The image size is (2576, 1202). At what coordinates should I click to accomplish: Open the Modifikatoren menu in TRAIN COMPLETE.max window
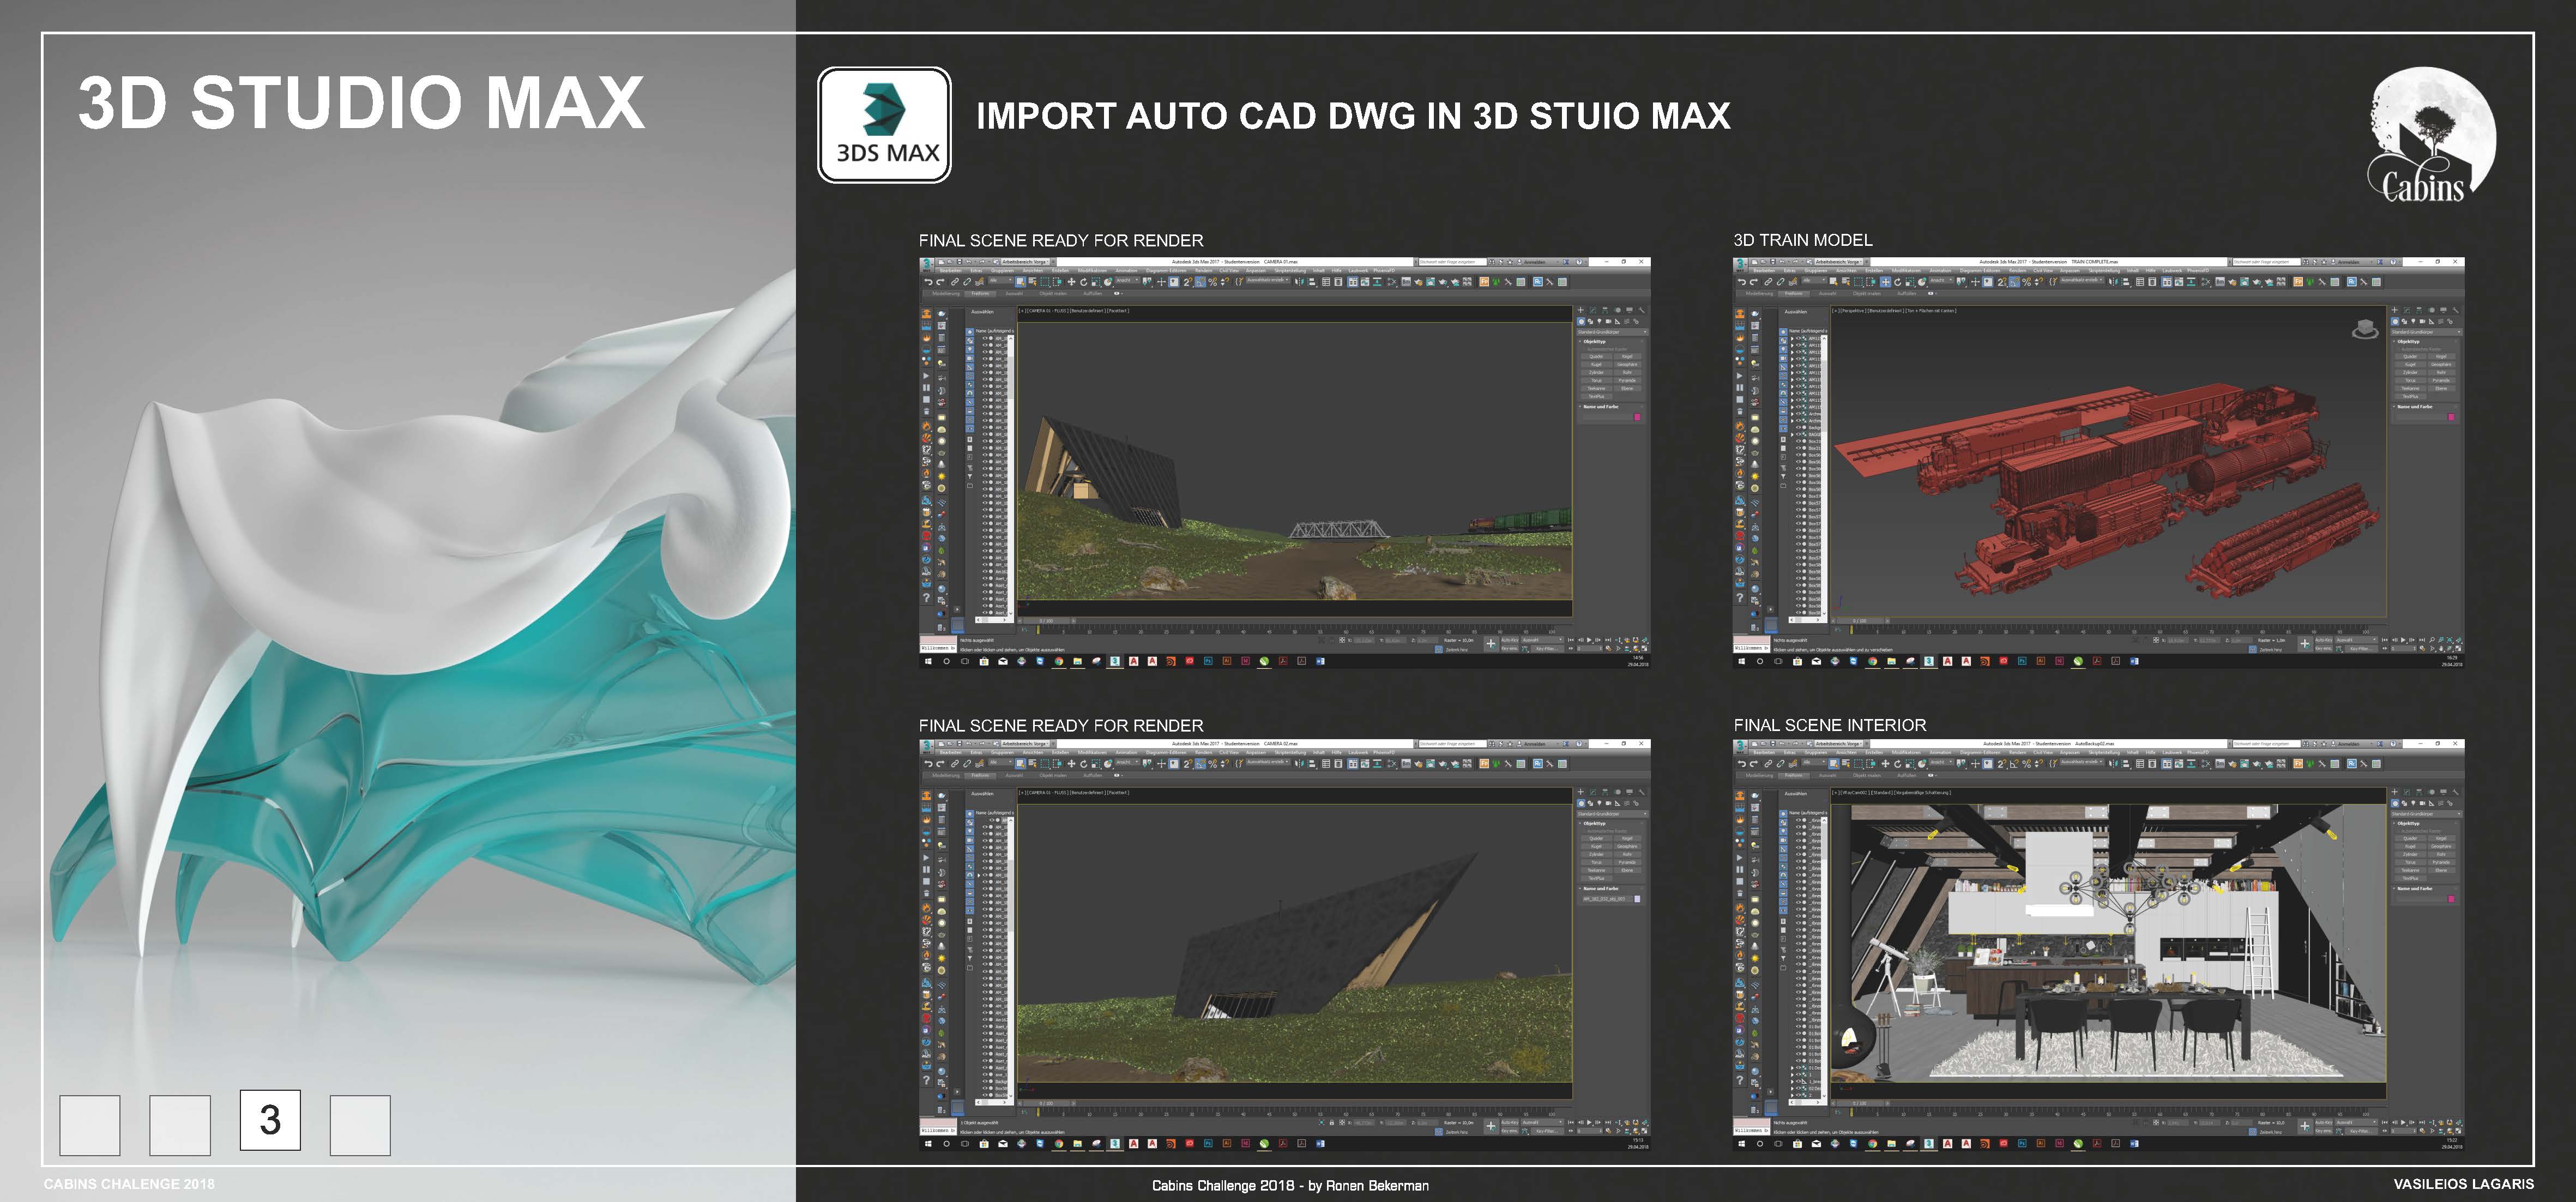pyautogui.click(x=1907, y=271)
